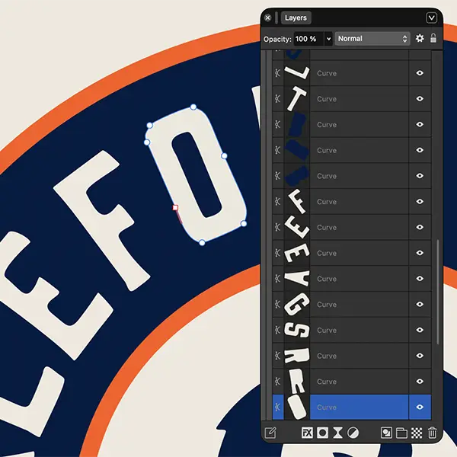The image size is (457, 457).
Task: Open the Layer FX effects dialog
Action: pyautogui.click(x=307, y=433)
